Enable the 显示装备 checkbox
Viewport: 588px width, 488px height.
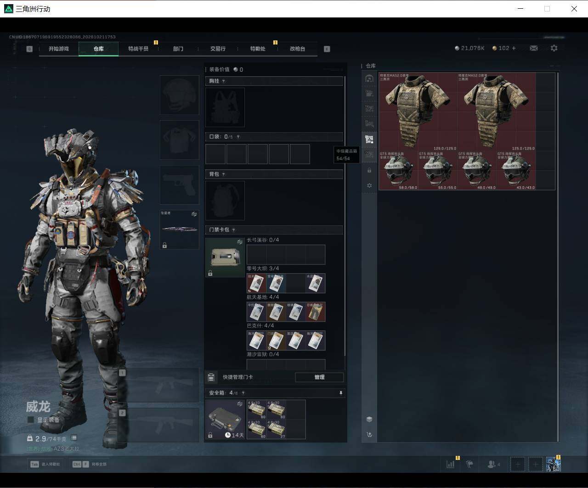(30, 420)
